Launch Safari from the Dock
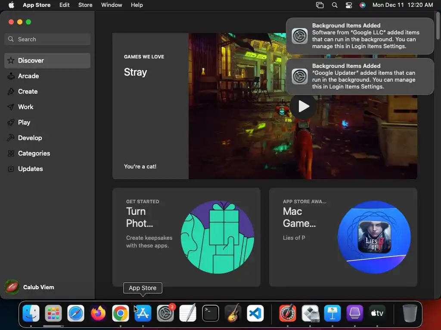 pos(76,313)
